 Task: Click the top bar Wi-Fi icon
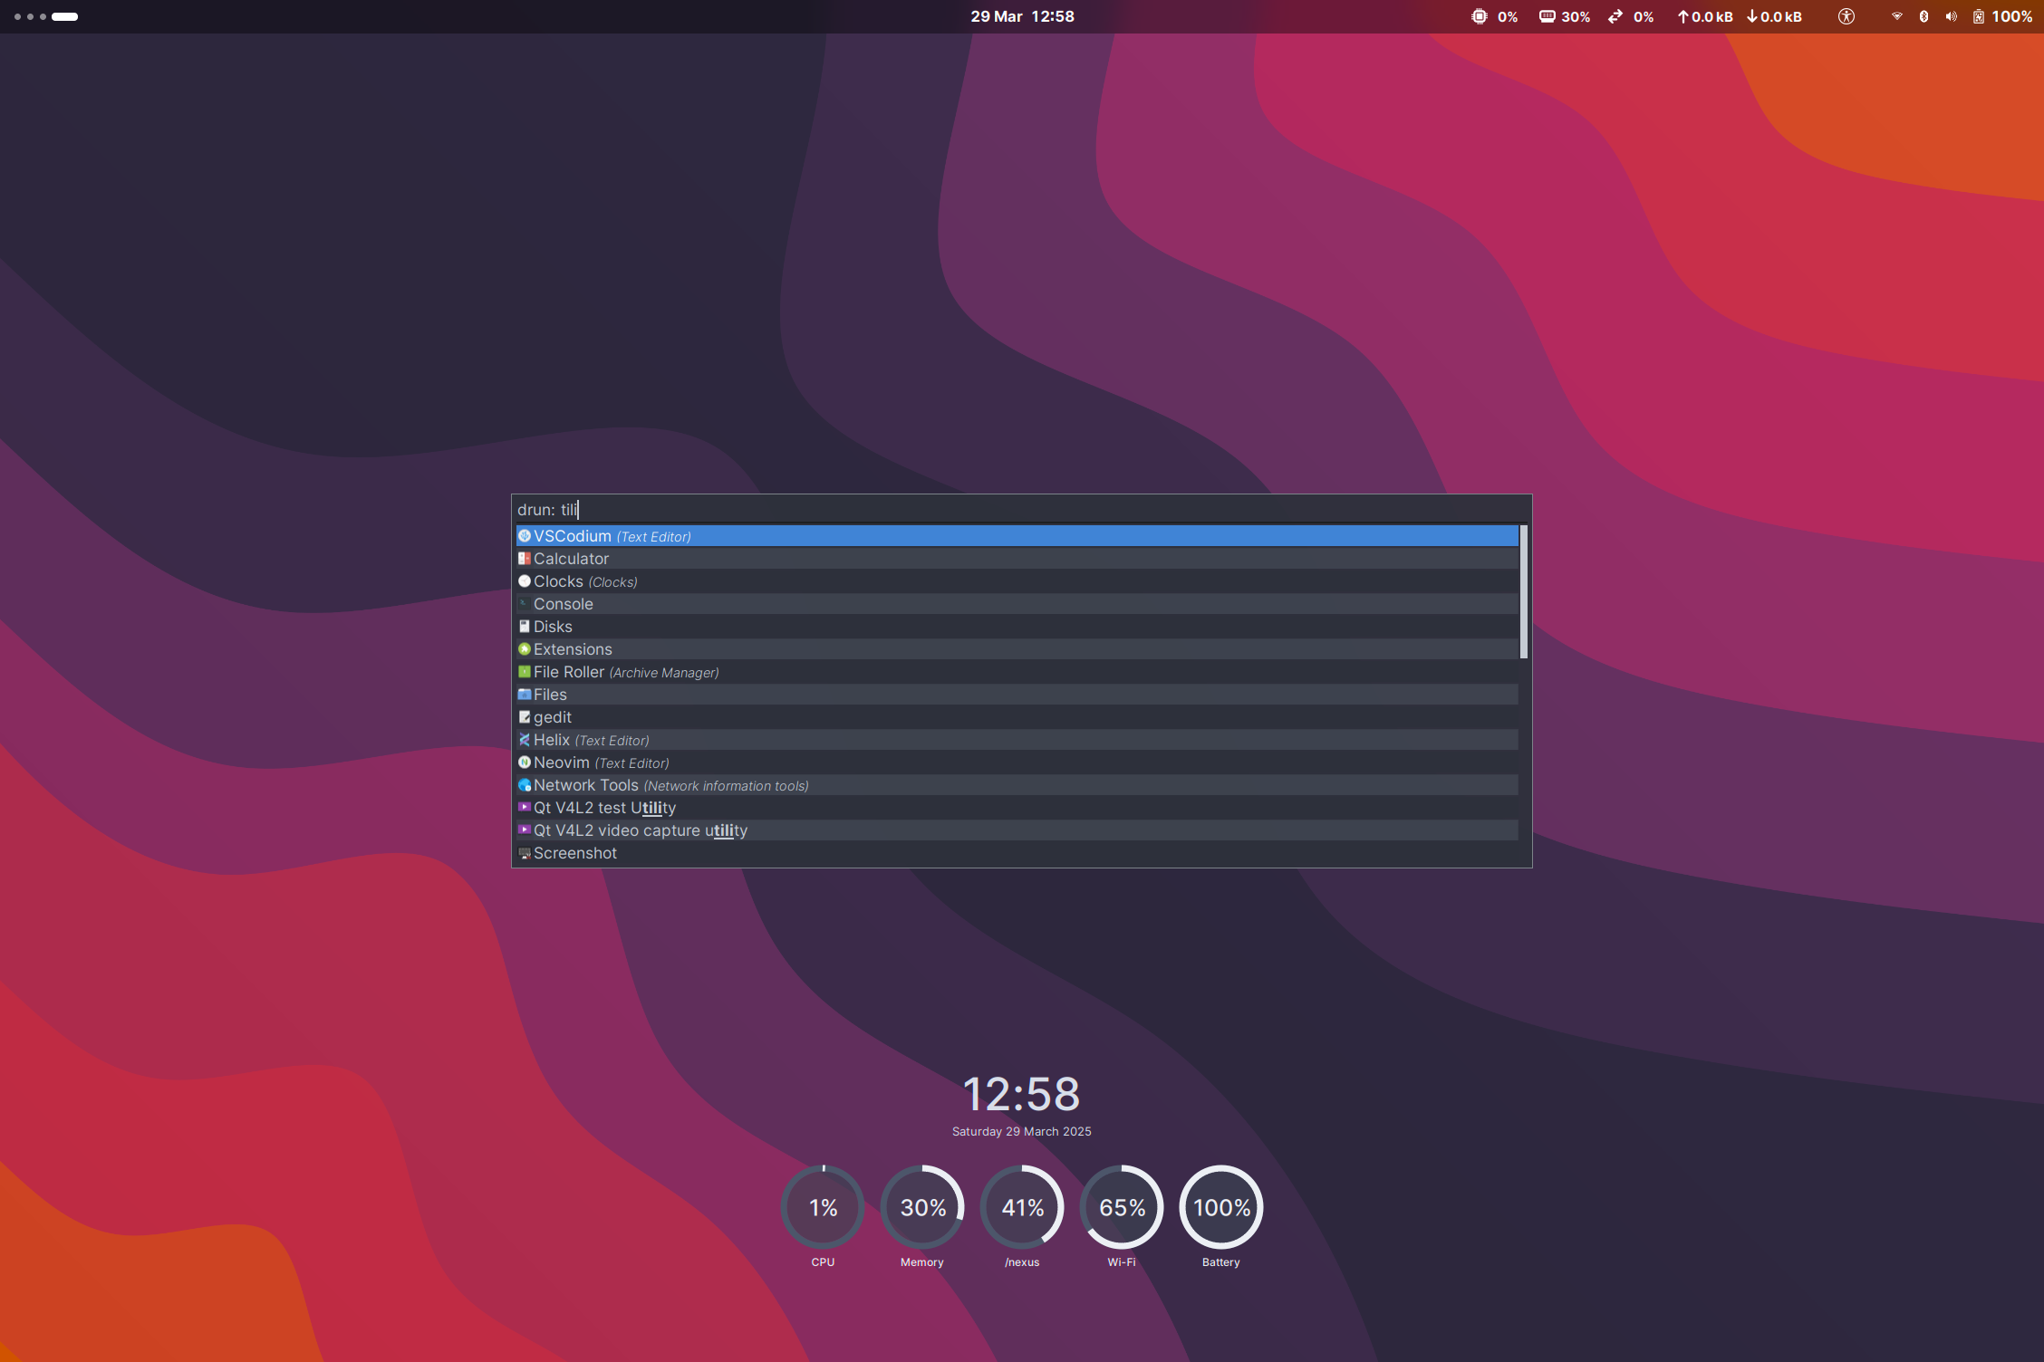pyautogui.click(x=1896, y=16)
